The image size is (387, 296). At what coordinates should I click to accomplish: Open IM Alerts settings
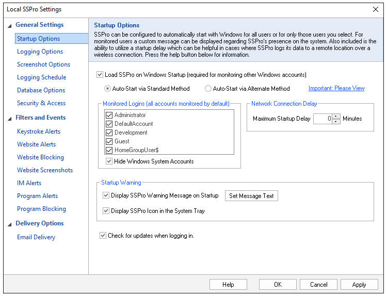(x=29, y=183)
